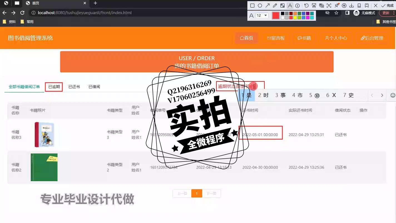This screenshot has width=396, height=223.
Task: Open the browser side panel
Action: tap(347, 13)
